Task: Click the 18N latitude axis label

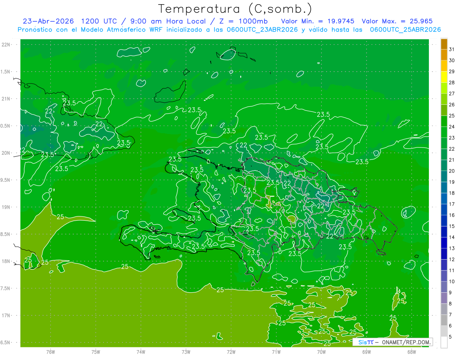Action: pos(6,261)
